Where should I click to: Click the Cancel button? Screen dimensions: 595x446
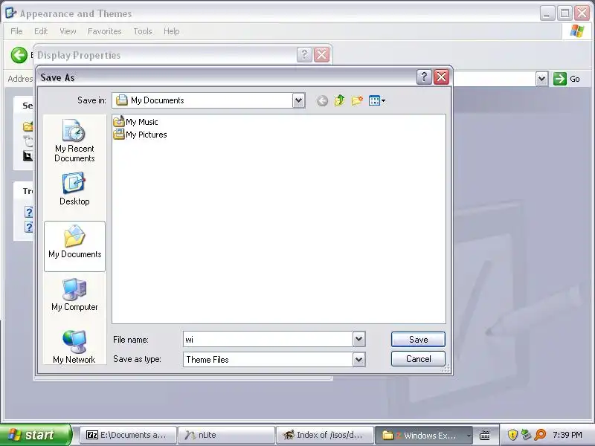(x=418, y=359)
